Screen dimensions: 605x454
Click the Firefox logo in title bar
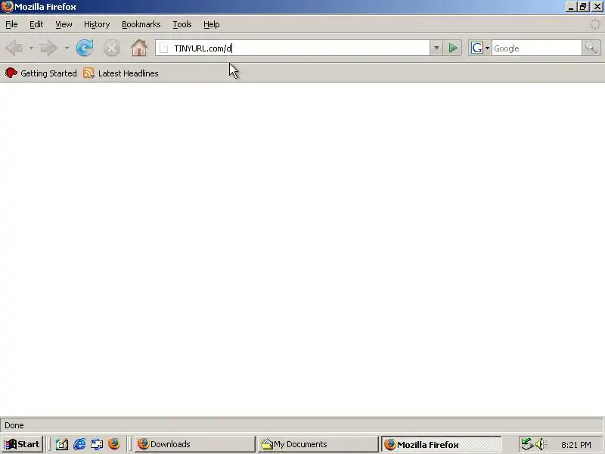point(7,7)
